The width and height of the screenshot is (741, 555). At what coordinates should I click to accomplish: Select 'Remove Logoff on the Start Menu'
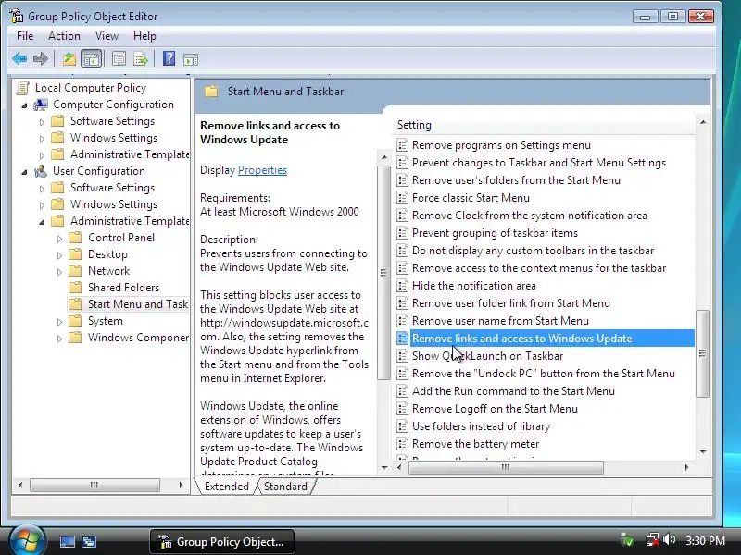pos(495,409)
